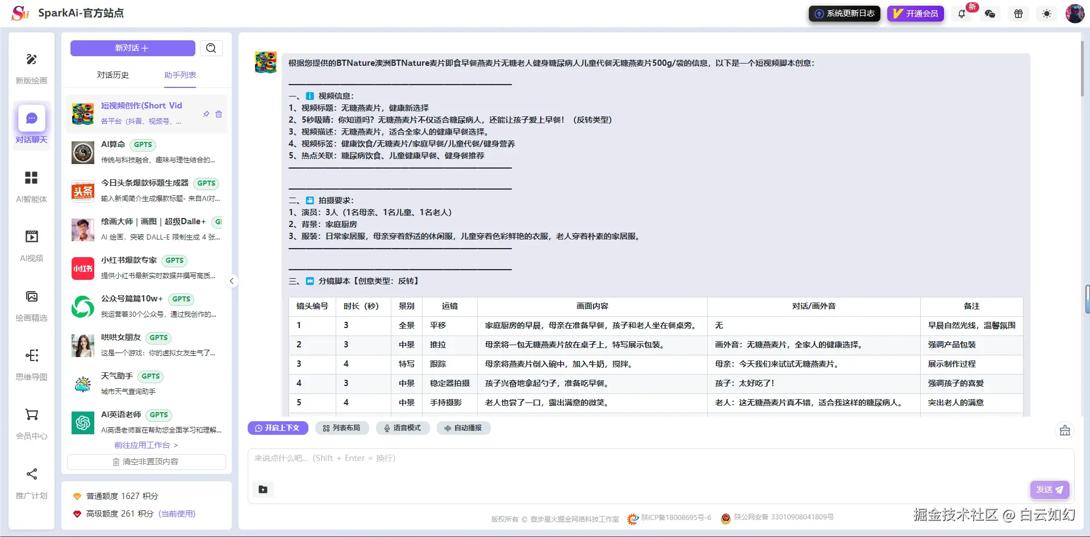The image size is (1090, 537).
Task: Select the 公众号篇篇10w+ assistant
Action: click(147, 307)
